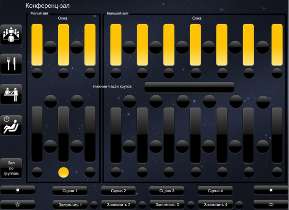289x210 pixels.
Task: Select the conference meeting table preset icon
Action: [11, 35]
